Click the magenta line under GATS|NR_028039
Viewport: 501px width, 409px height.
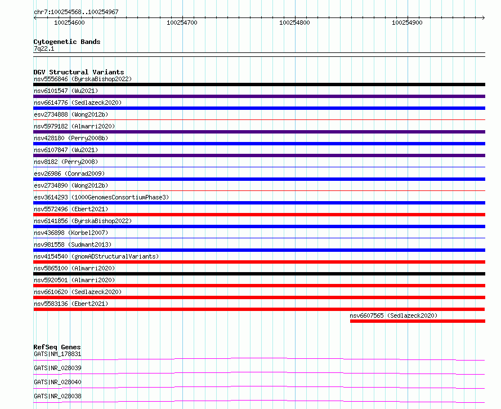point(259,373)
